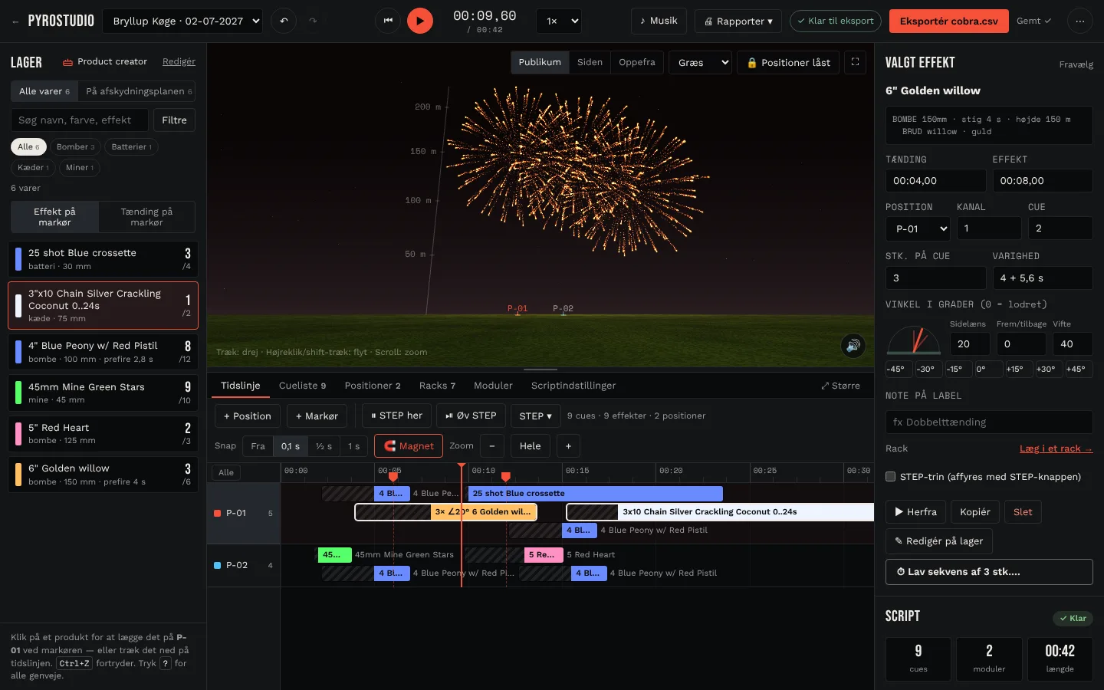Show På afskydningsplanen inventory tab

click(x=139, y=91)
